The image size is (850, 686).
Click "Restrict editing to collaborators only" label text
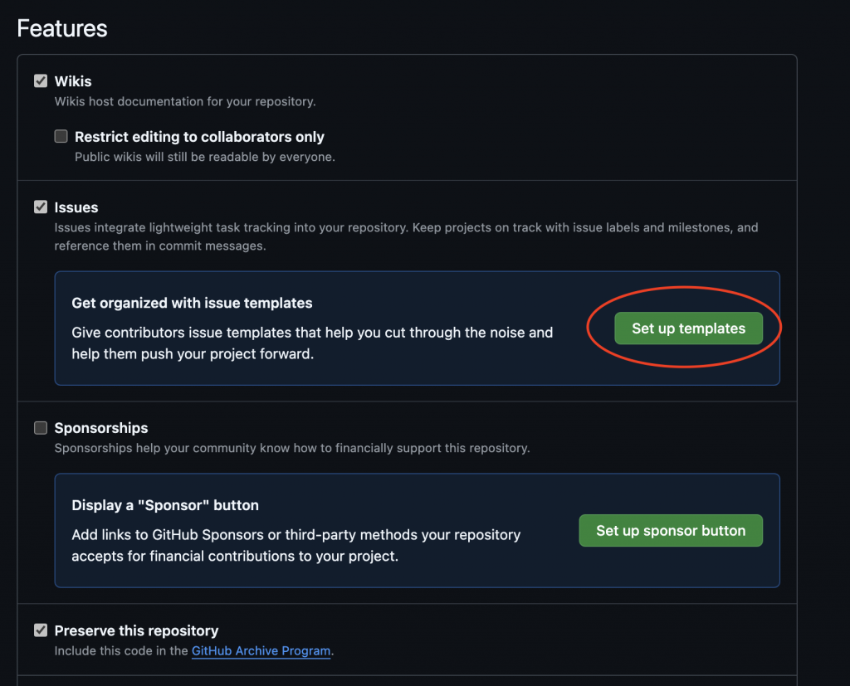pos(199,137)
